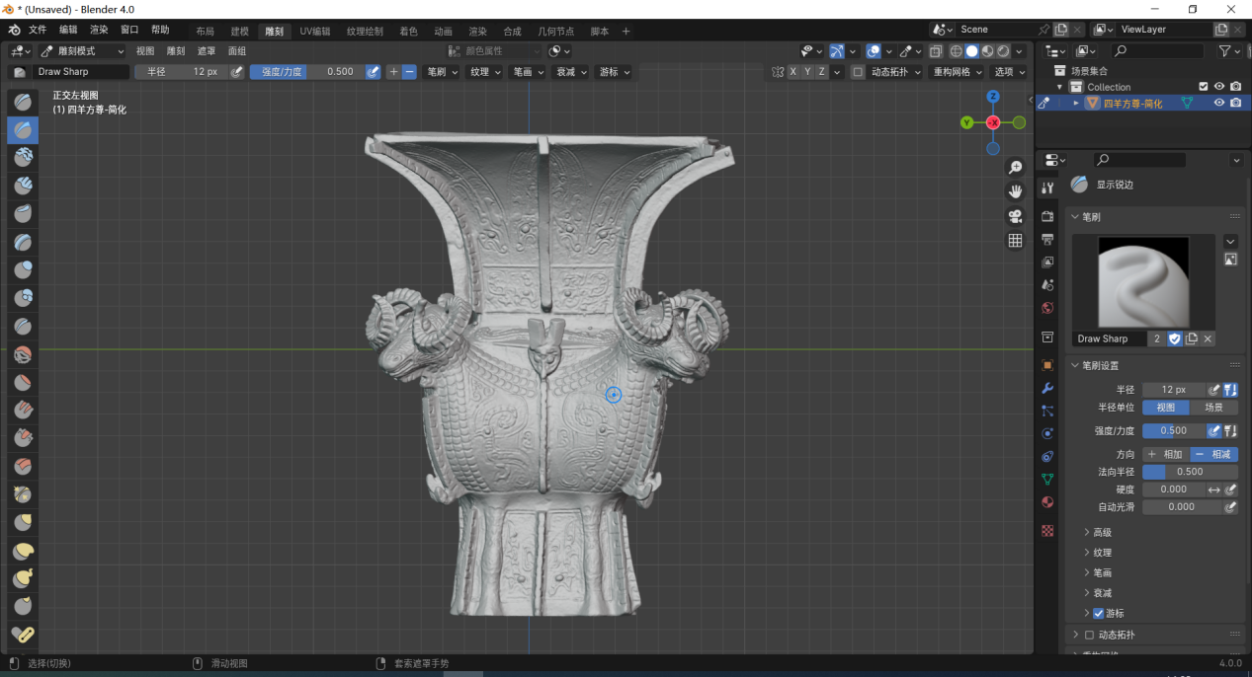Select the active Draw Sharp tool icon
Image resolution: width=1252 pixels, height=677 pixels.
pos(23,130)
